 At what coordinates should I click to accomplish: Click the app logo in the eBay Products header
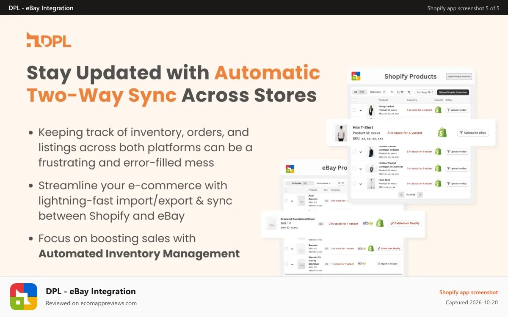290,169
